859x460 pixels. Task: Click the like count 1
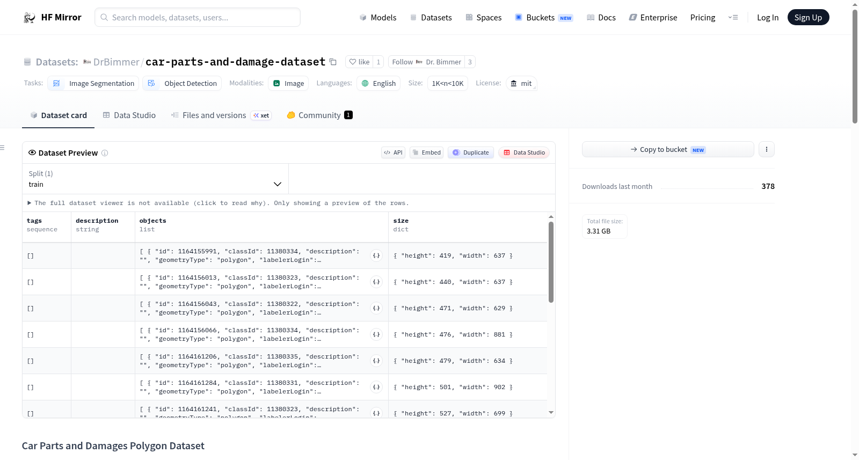click(378, 62)
